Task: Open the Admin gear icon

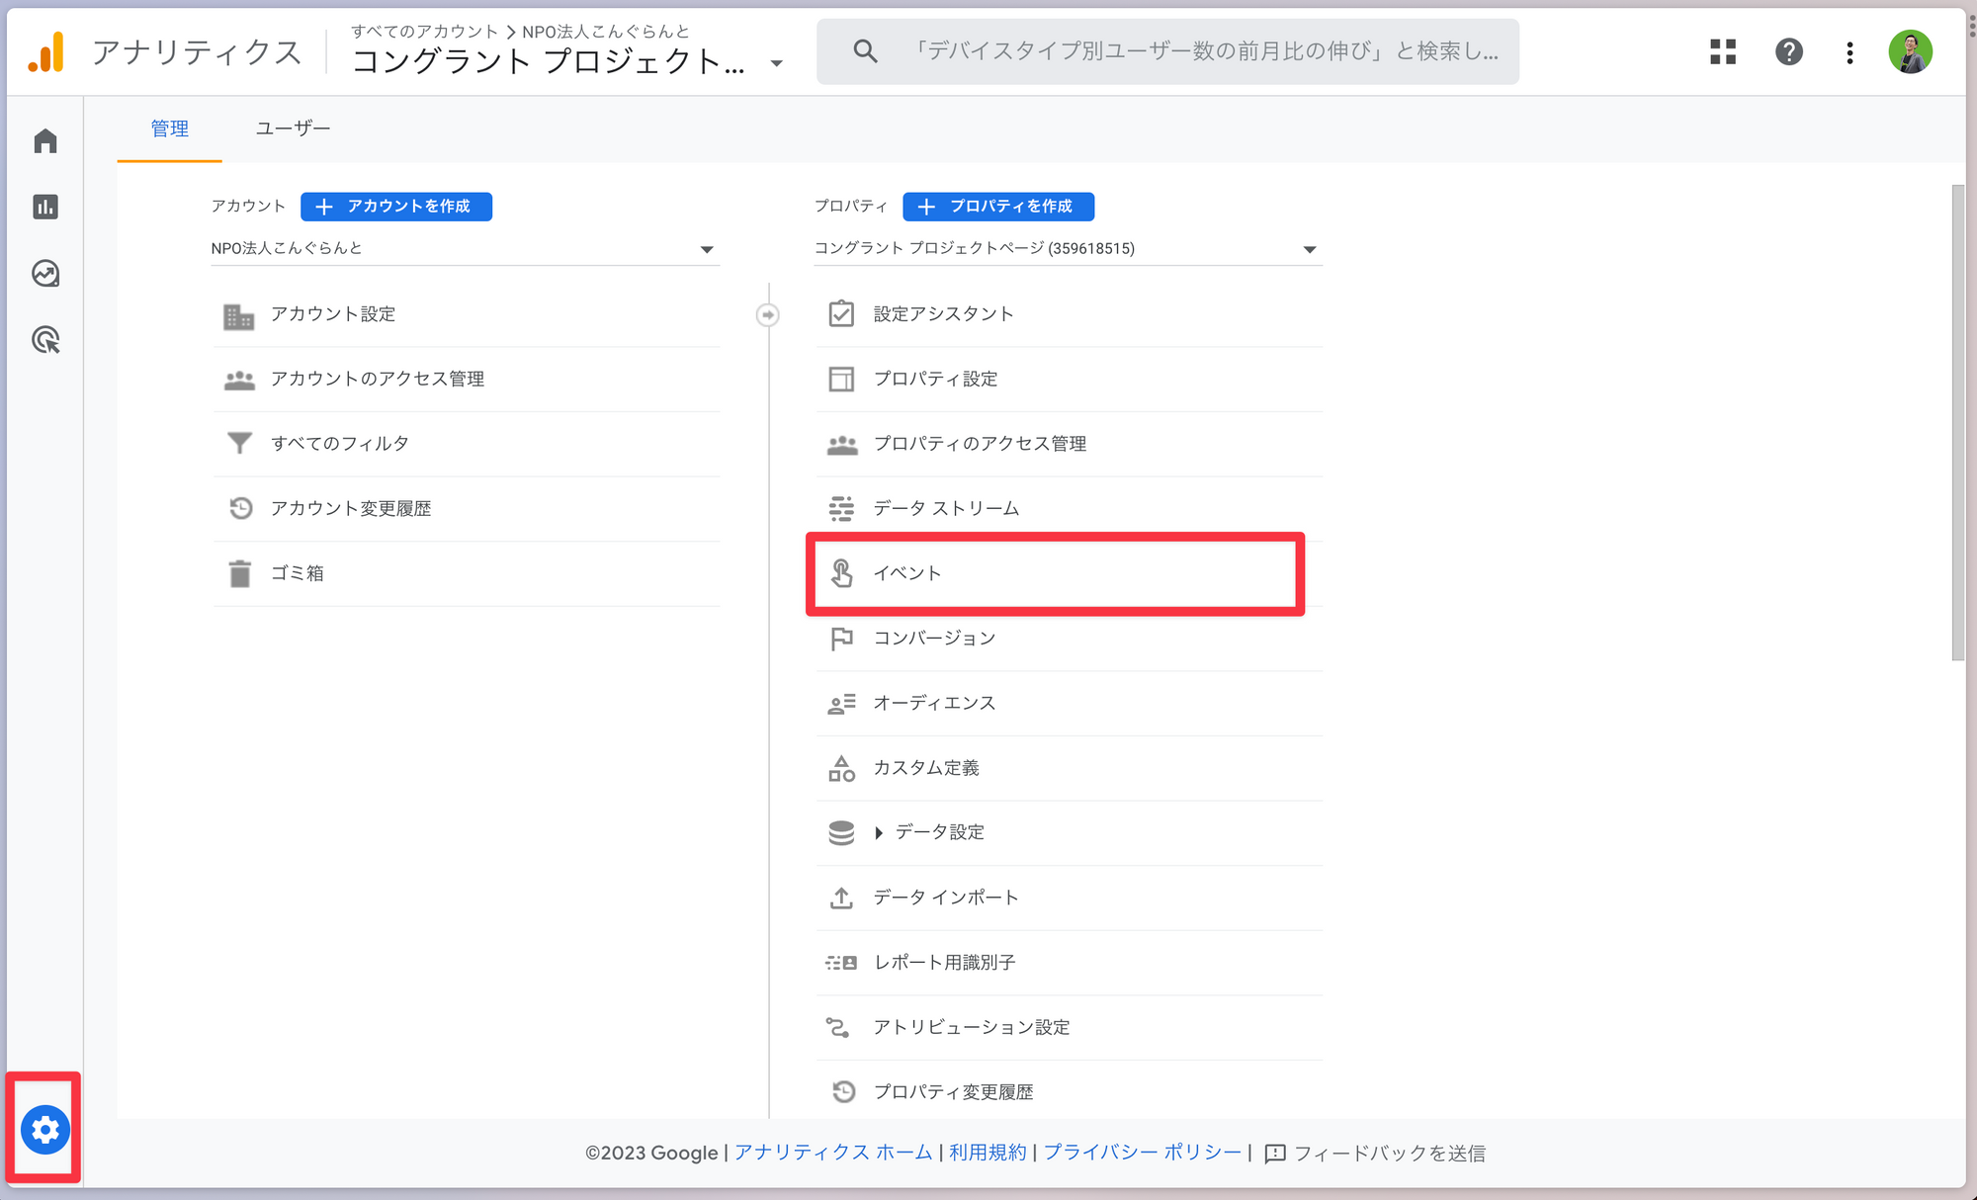Action: point(44,1129)
